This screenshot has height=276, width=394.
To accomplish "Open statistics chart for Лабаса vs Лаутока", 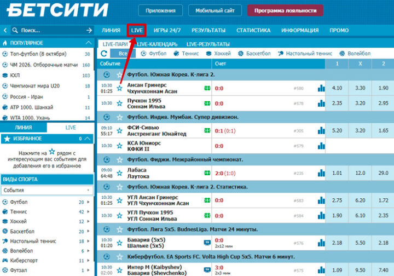I will tap(321, 173).
